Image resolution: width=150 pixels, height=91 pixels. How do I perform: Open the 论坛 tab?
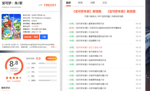coord(105,3)
